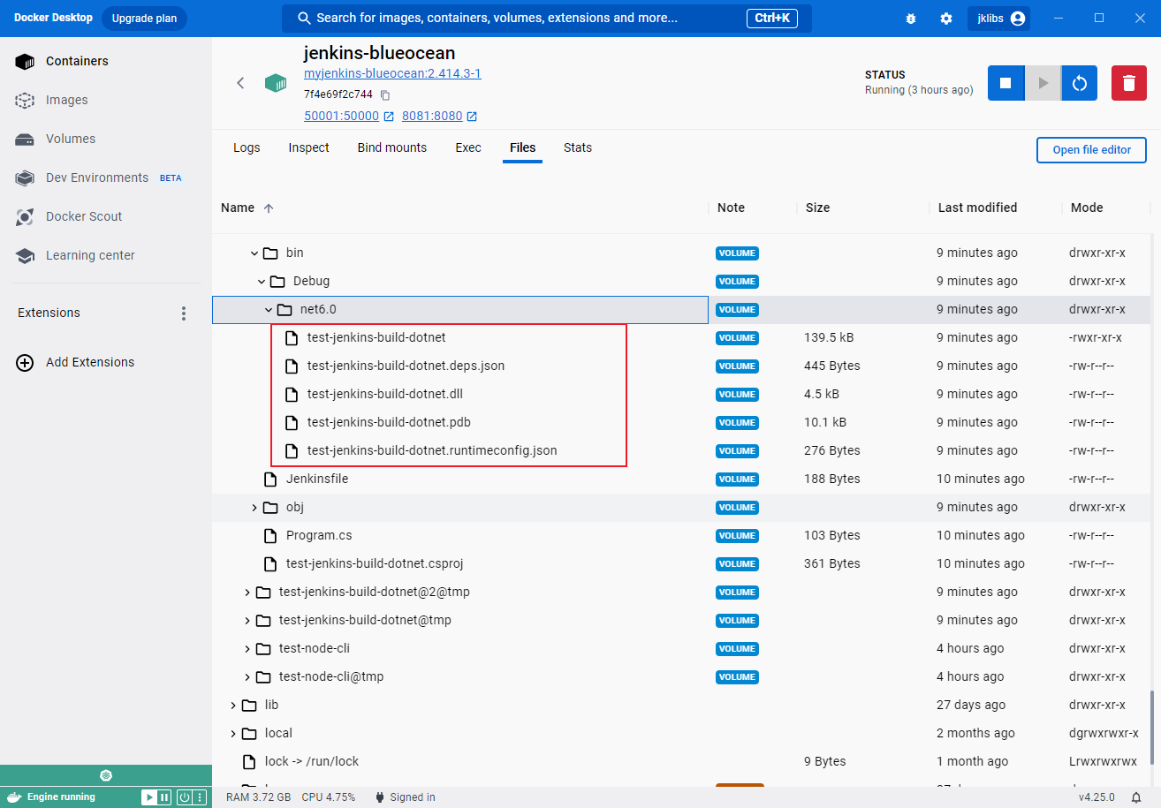
Task: Switch to the Bind mounts tab
Action: [392, 147]
